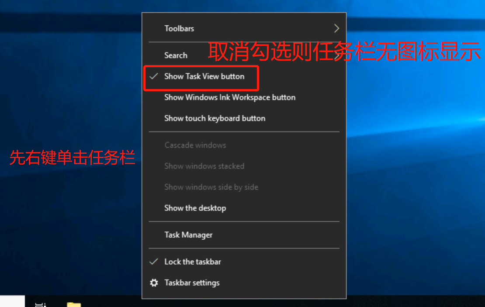485x307 pixels.
Task: Click the arrow icon next to Toolbars
Action: point(336,28)
